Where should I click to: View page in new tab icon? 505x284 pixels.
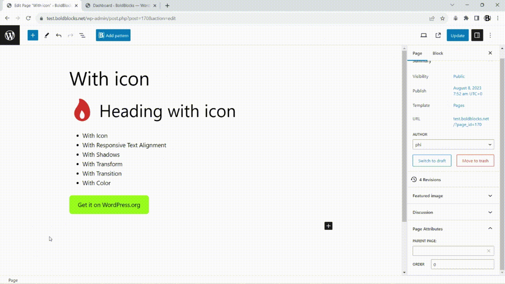(438, 35)
